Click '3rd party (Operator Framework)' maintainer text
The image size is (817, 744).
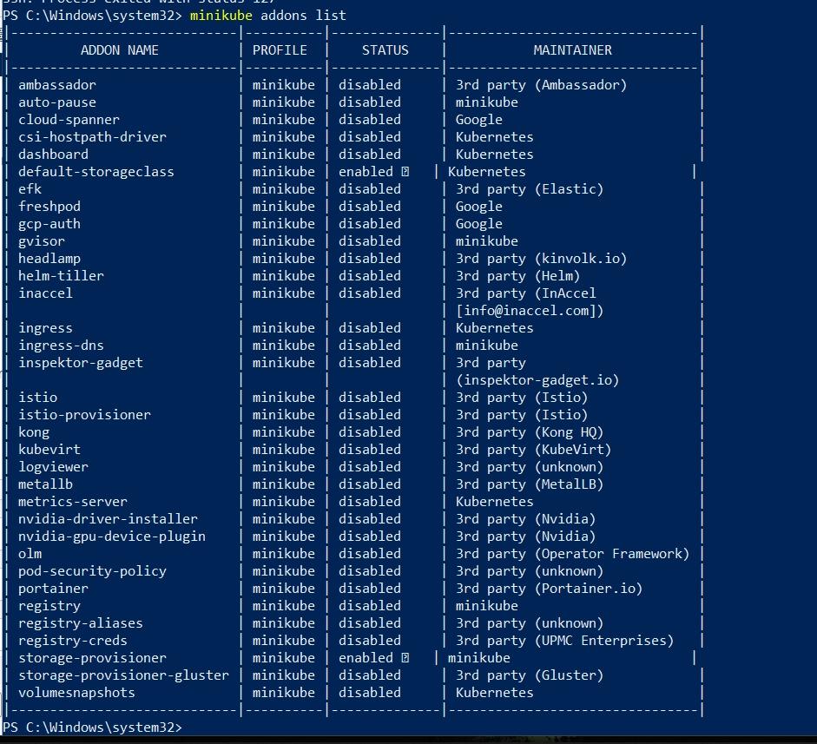pyautogui.click(x=573, y=554)
